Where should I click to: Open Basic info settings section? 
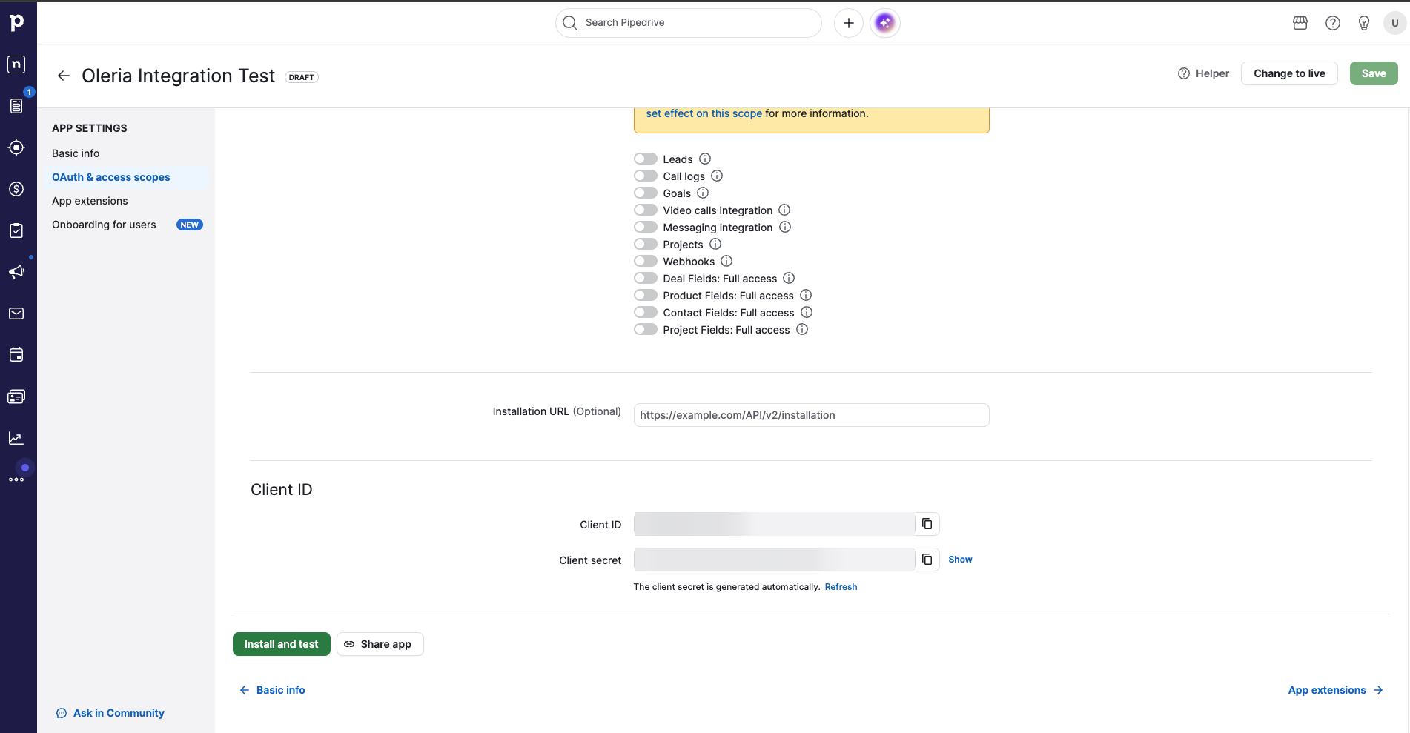click(x=76, y=153)
